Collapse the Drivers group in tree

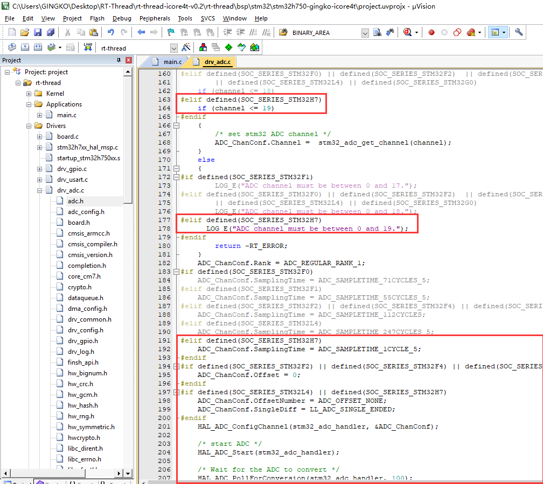coord(29,126)
